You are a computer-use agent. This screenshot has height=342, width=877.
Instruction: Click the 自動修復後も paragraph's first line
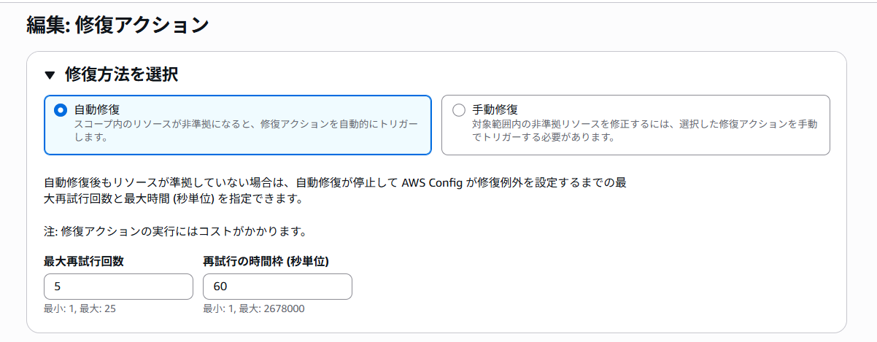coord(335,182)
